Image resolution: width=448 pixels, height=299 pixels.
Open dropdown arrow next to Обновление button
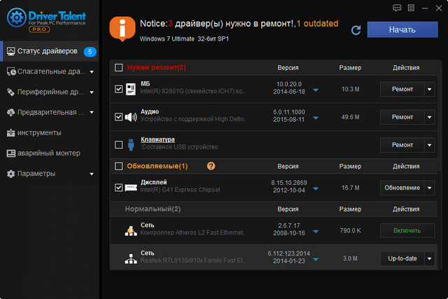point(429,188)
